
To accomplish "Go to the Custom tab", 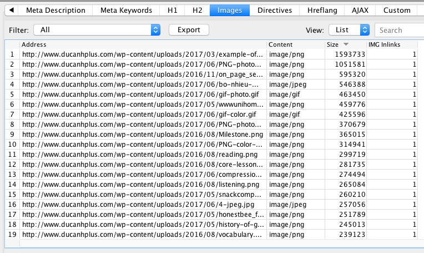I will [x=397, y=10].
